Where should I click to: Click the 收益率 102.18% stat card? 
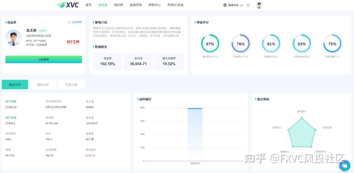tap(108, 61)
